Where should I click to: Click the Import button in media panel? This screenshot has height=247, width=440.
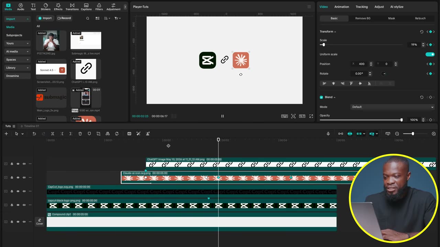coord(45,18)
